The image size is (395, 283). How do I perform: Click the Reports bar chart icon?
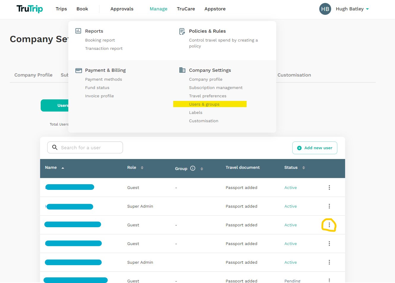click(78, 31)
